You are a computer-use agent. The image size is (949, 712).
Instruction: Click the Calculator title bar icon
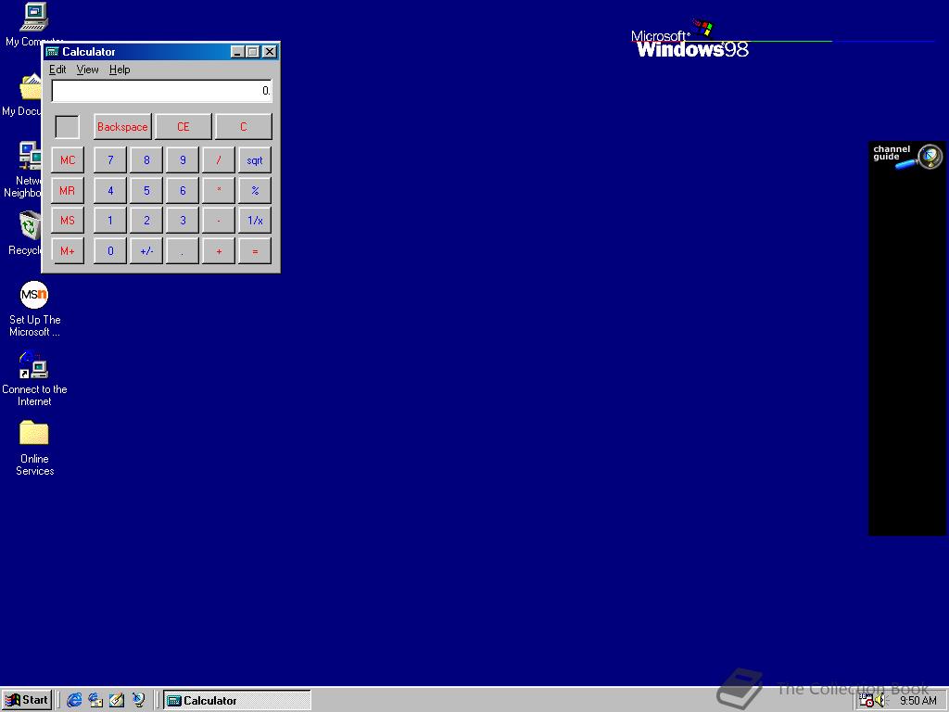click(x=53, y=52)
